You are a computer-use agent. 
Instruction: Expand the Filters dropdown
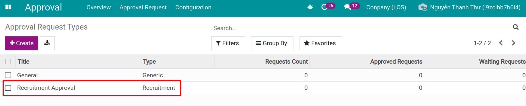pyautogui.click(x=228, y=43)
